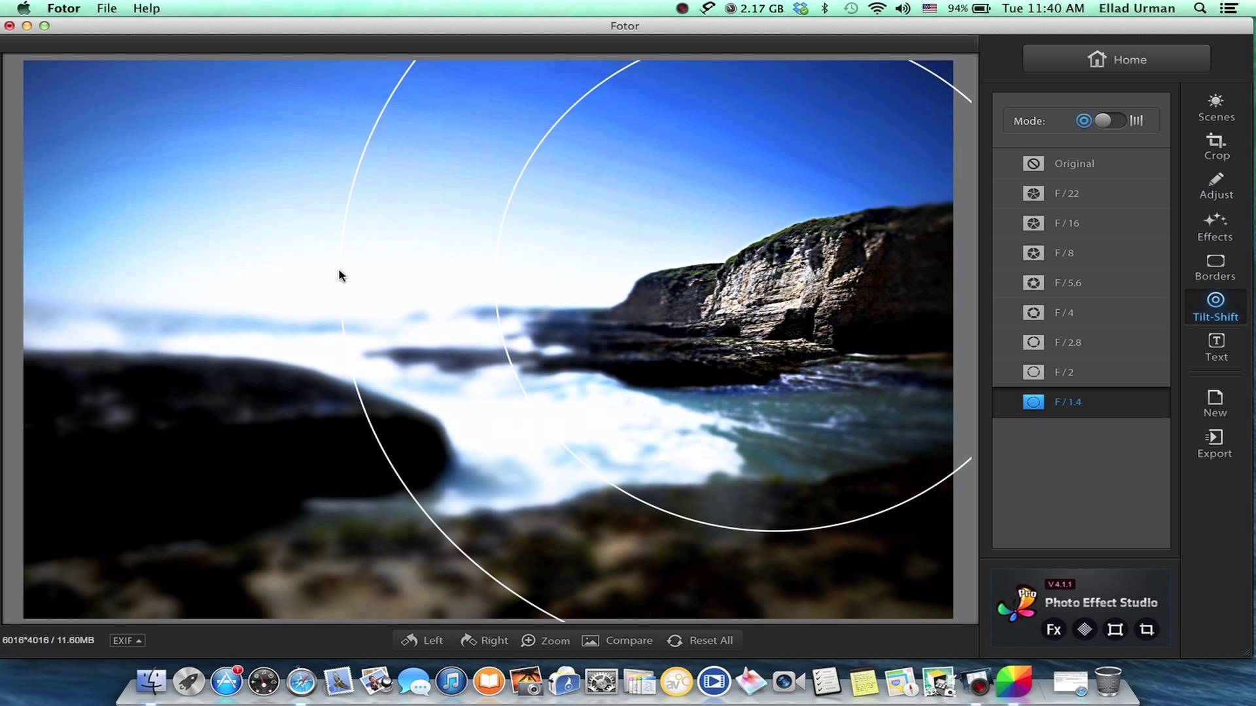Toggle to linear Tilt-Shift mode
This screenshot has height=706, width=1256.
(x=1137, y=121)
